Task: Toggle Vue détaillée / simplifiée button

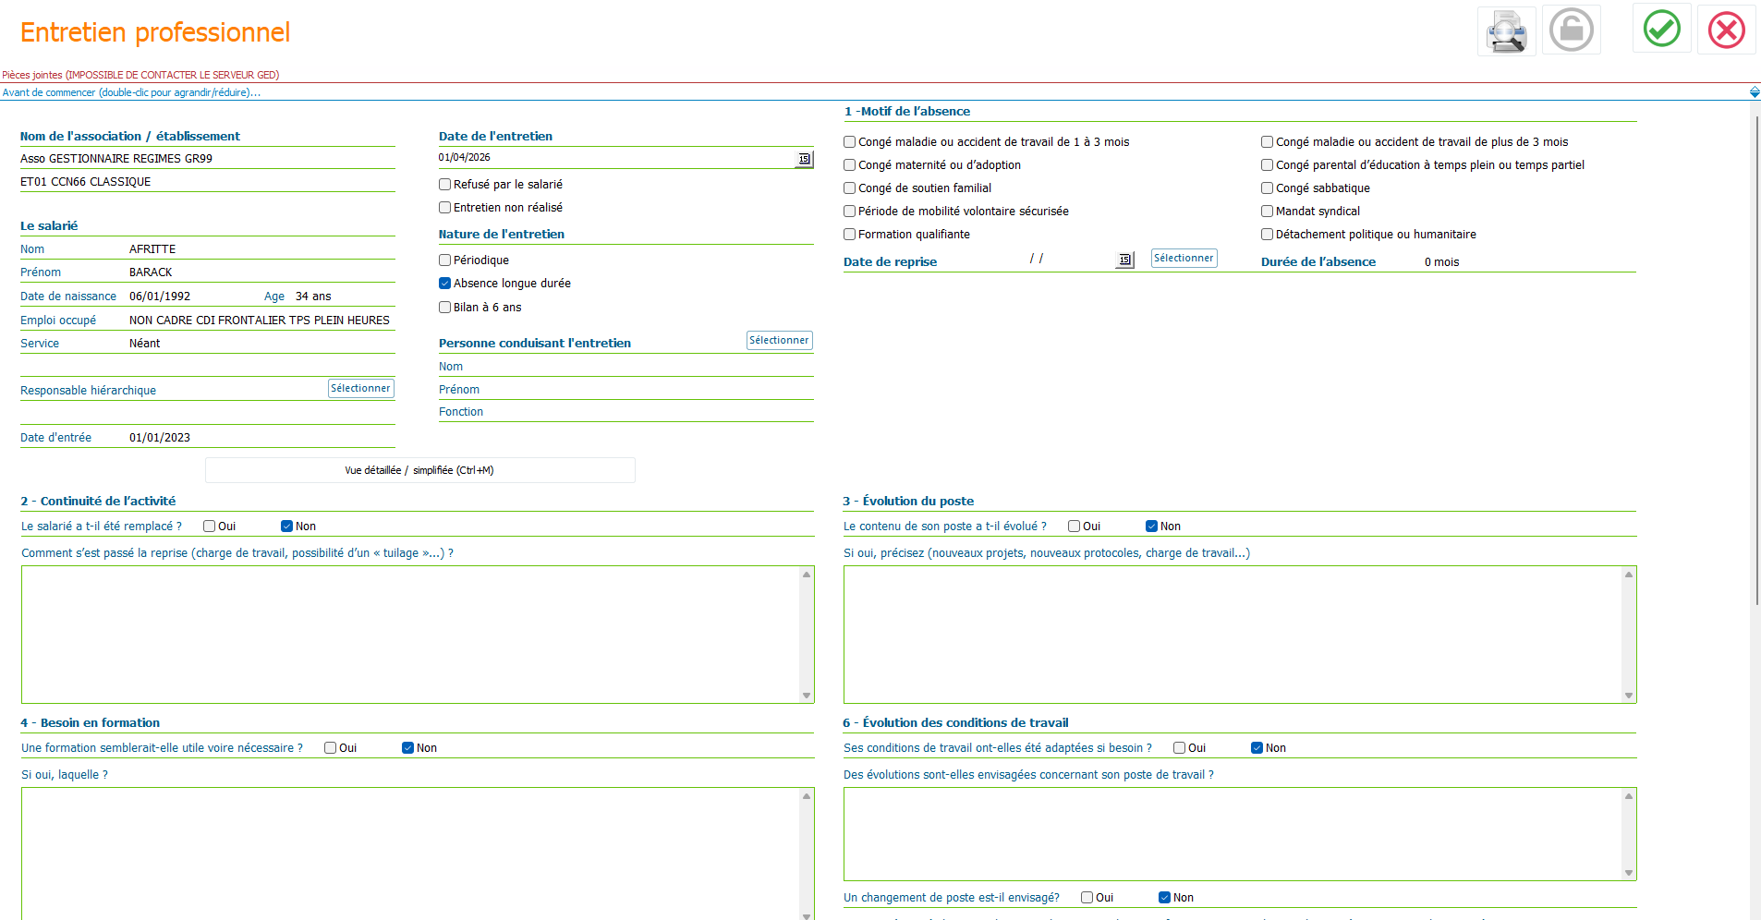Action: pos(419,470)
